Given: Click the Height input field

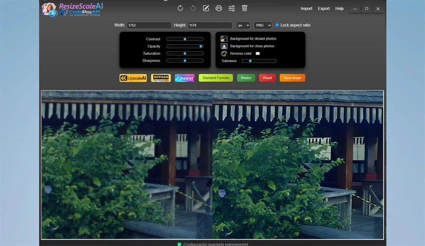Looking at the screenshot, I should pos(210,25).
